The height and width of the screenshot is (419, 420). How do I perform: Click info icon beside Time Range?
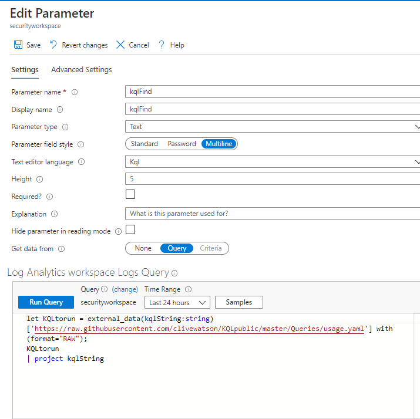point(189,289)
